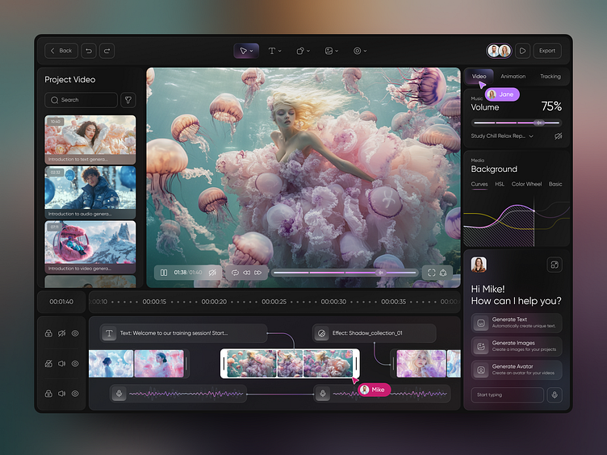Open the filter icon beside the search box
This screenshot has height=455, width=607.
coord(128,100)
